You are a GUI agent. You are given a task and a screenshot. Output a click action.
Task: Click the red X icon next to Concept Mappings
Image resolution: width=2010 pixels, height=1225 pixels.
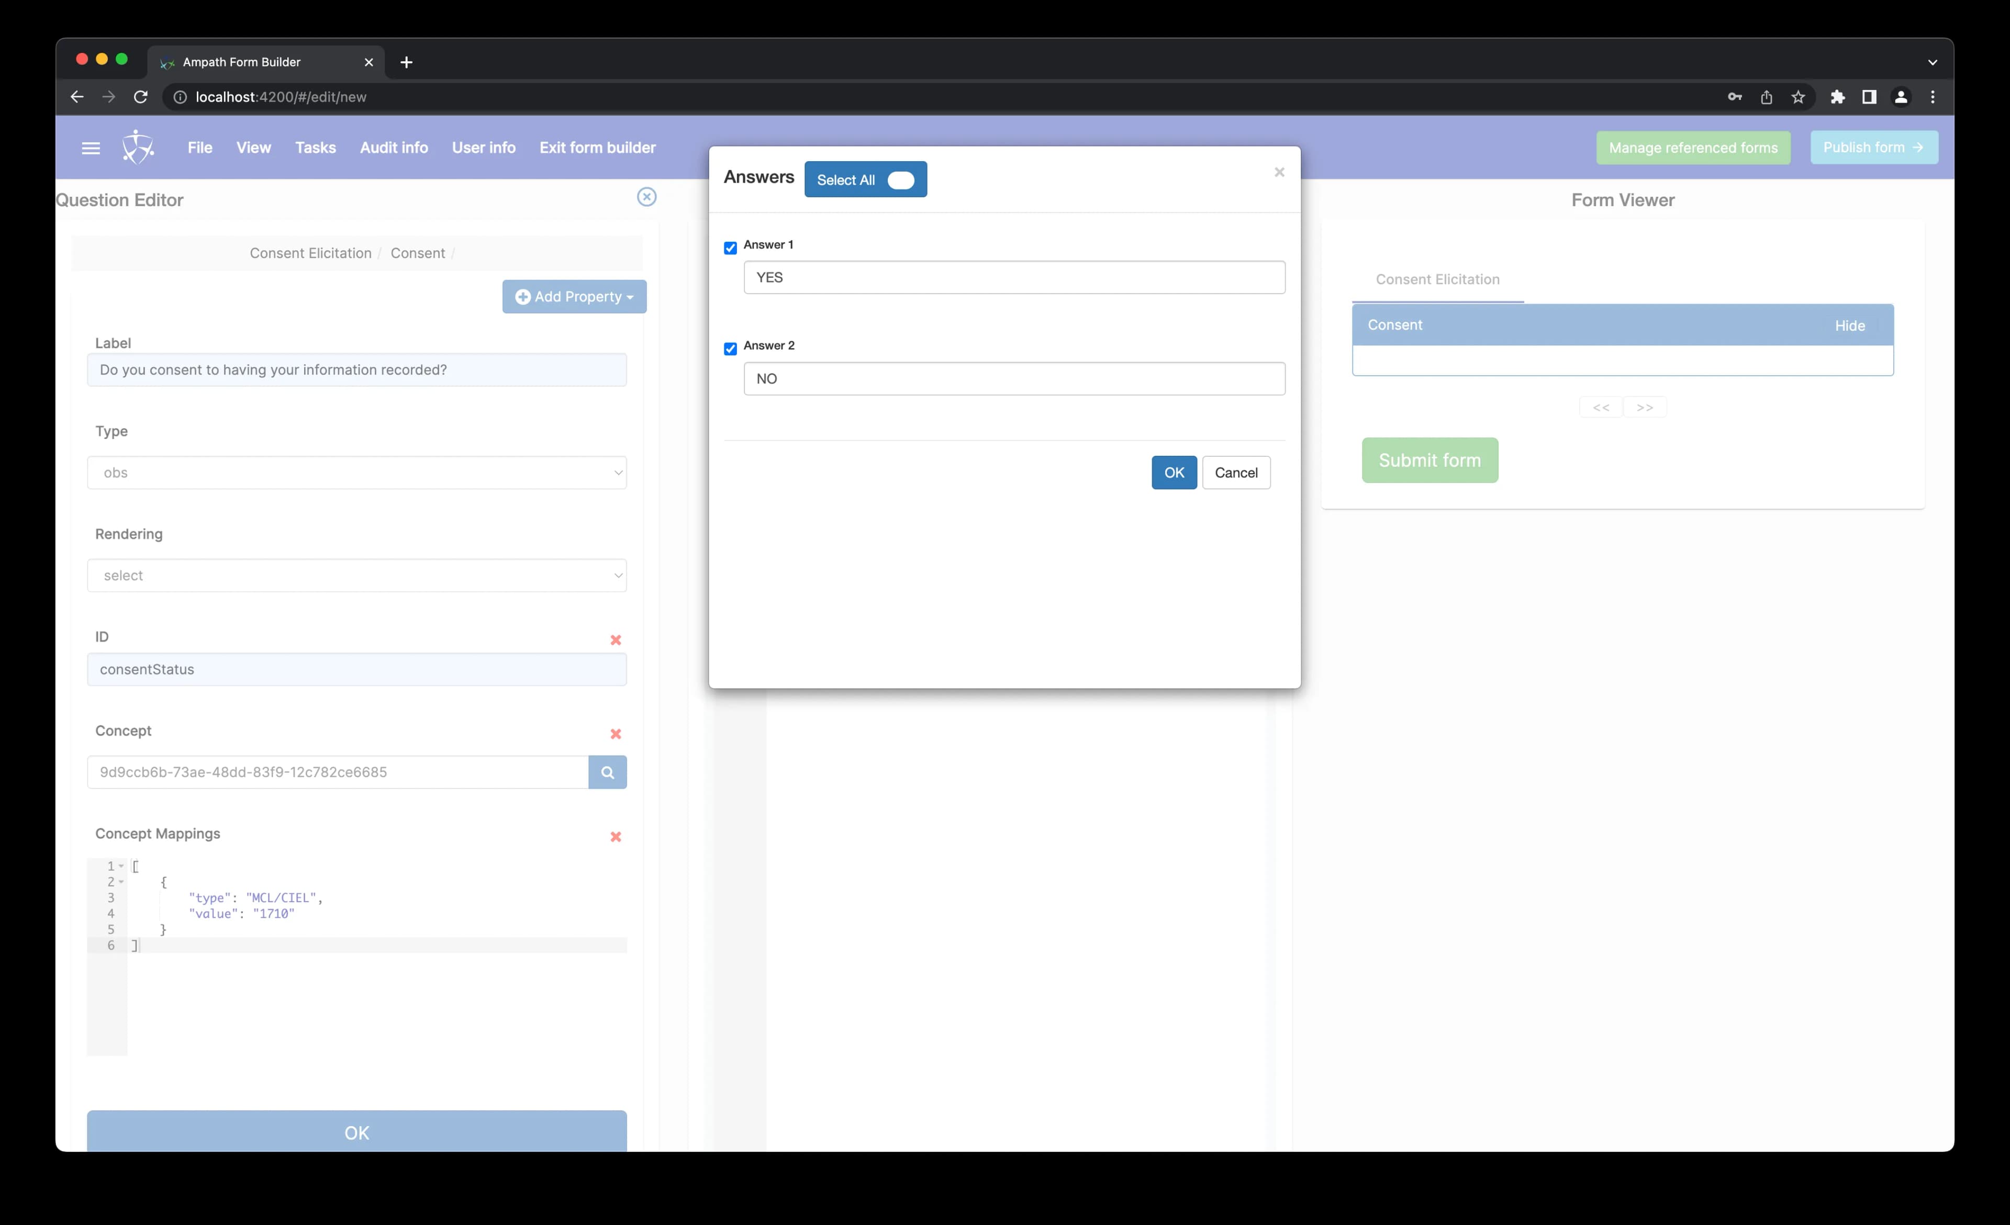tap(615, 836)
